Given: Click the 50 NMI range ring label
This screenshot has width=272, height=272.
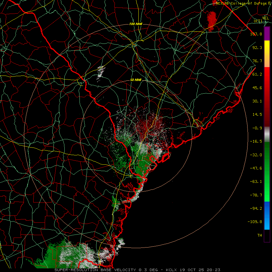Looking at the screenshot, I should coord(136,80).
